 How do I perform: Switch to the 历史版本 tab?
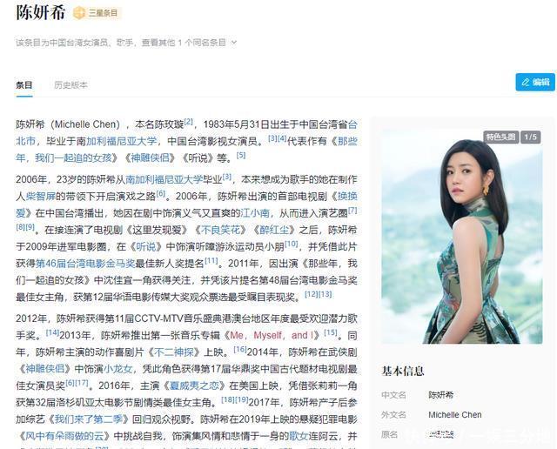coord(70,85)
